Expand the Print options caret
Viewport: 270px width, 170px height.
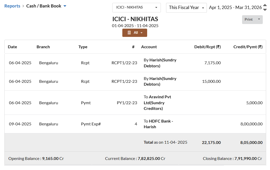pos(259,19)
